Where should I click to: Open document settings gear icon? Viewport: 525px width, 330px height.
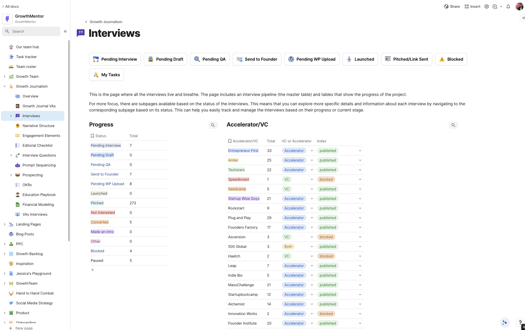click(487, 6)
